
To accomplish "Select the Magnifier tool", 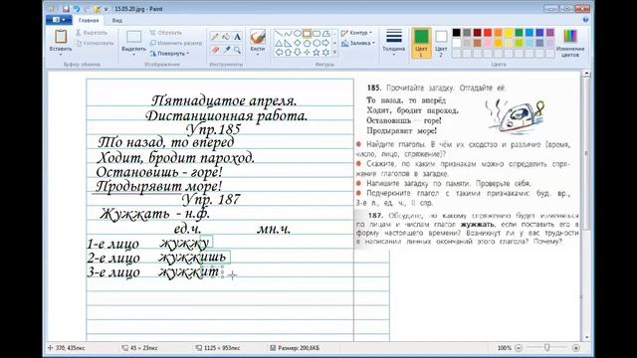I will coord(237,50).
